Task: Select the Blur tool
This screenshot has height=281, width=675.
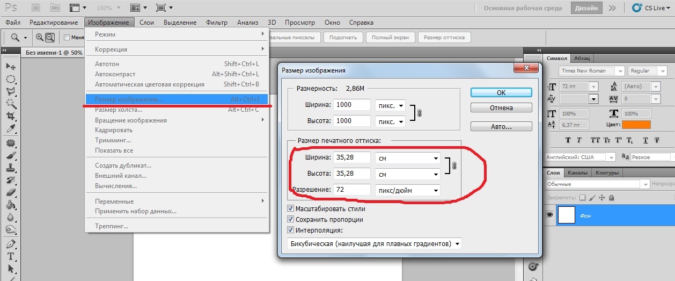Action: point(10,217)
